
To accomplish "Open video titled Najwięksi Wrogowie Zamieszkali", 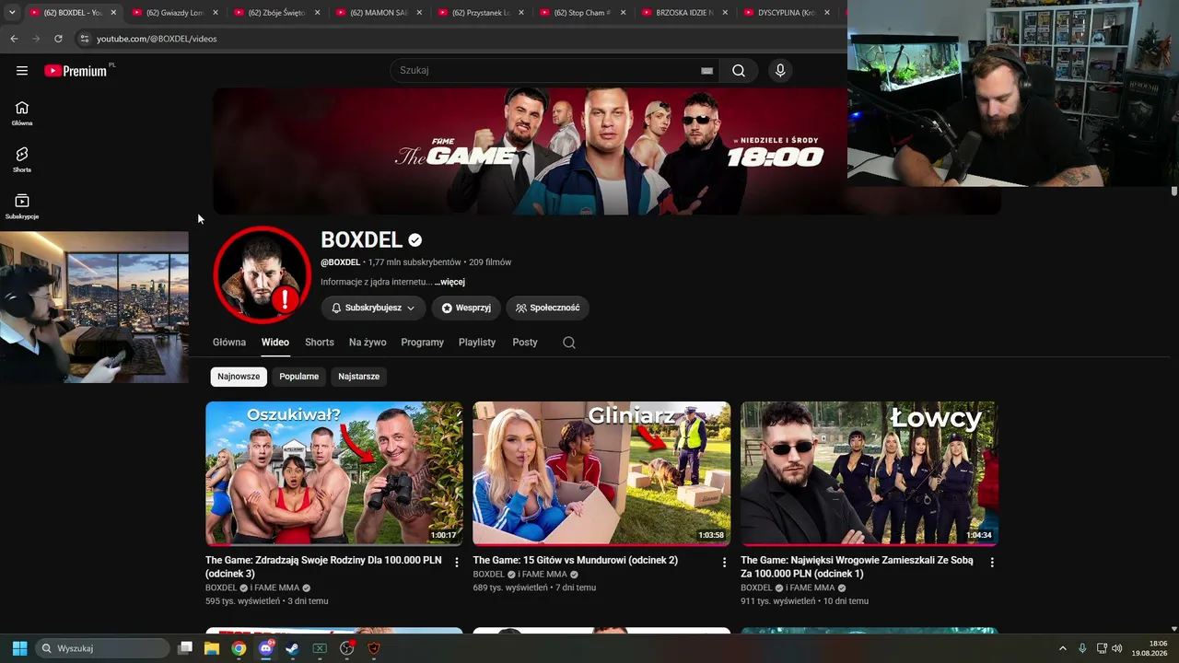I will pos(857,566).
